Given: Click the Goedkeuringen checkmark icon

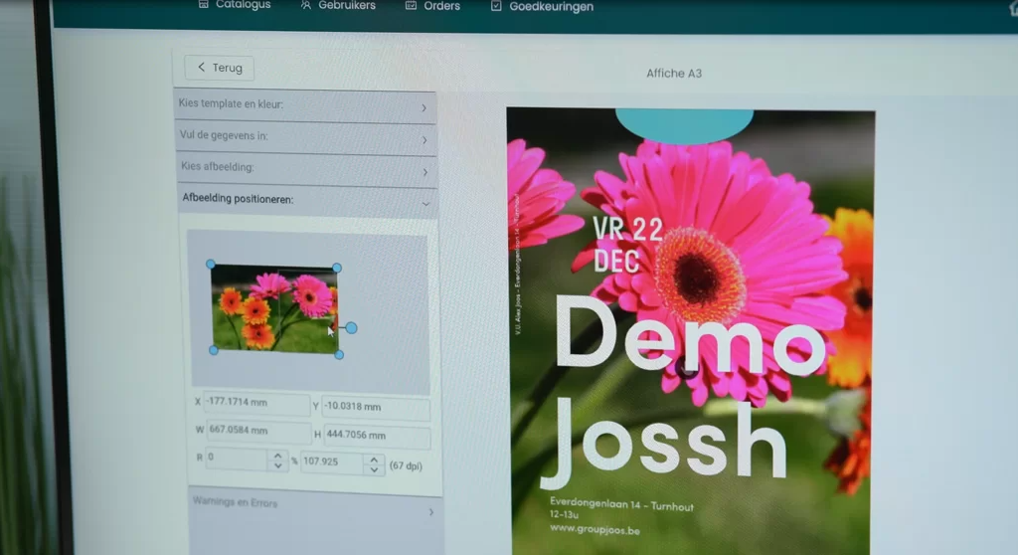Looking at the screenshot, I should click(496, 6).
